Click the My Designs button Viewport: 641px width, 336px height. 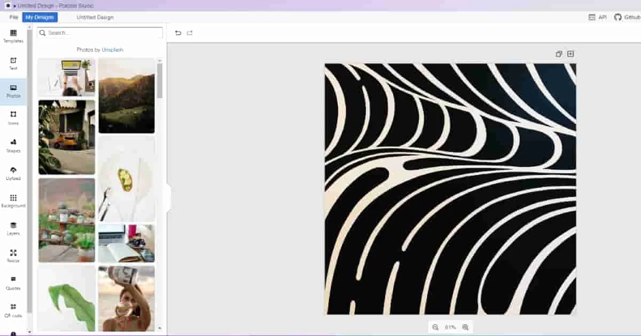click(40, 17)
